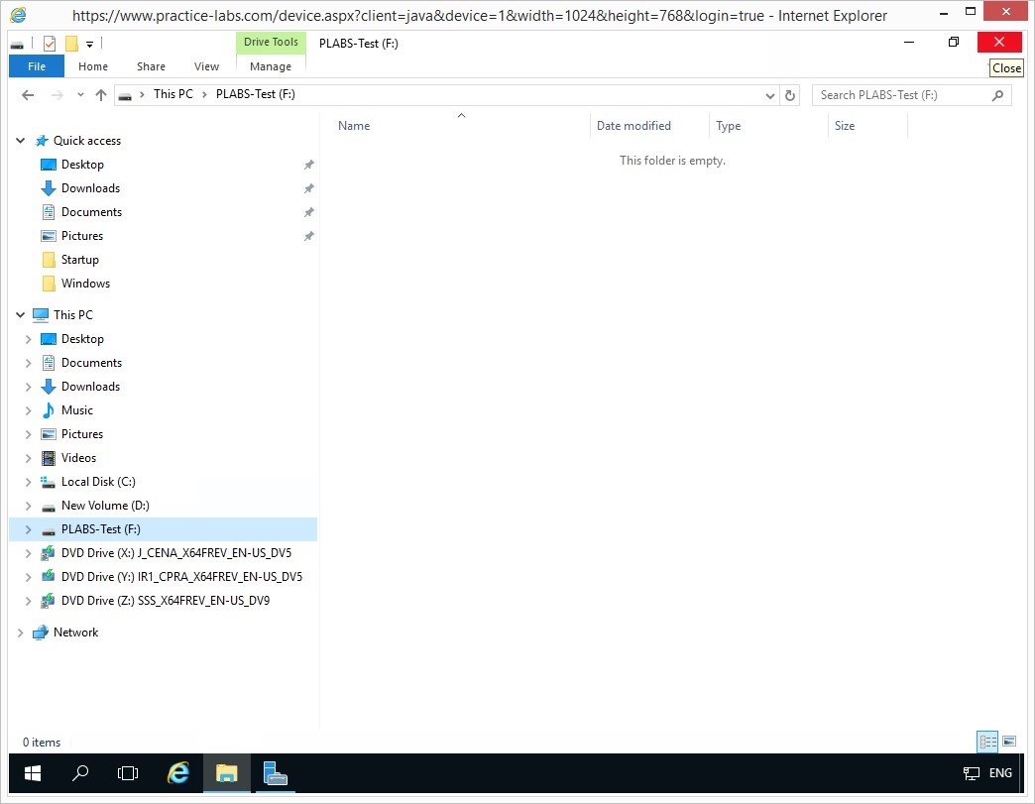Open the address bar history dropdown
This screenshot has width=1035, height=804.
[x=770, y=95]
